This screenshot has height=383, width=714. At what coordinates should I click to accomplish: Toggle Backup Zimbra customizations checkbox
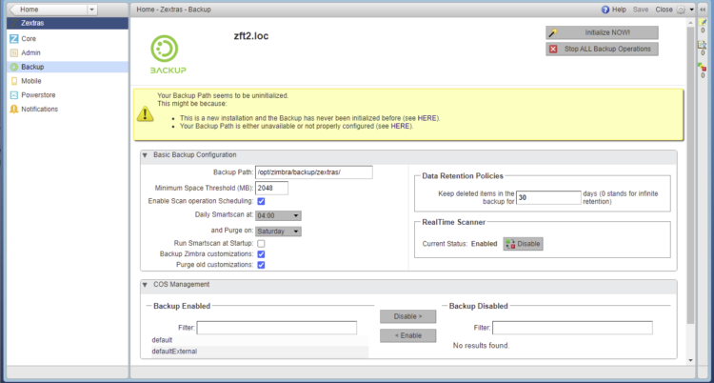coord(261,254)
